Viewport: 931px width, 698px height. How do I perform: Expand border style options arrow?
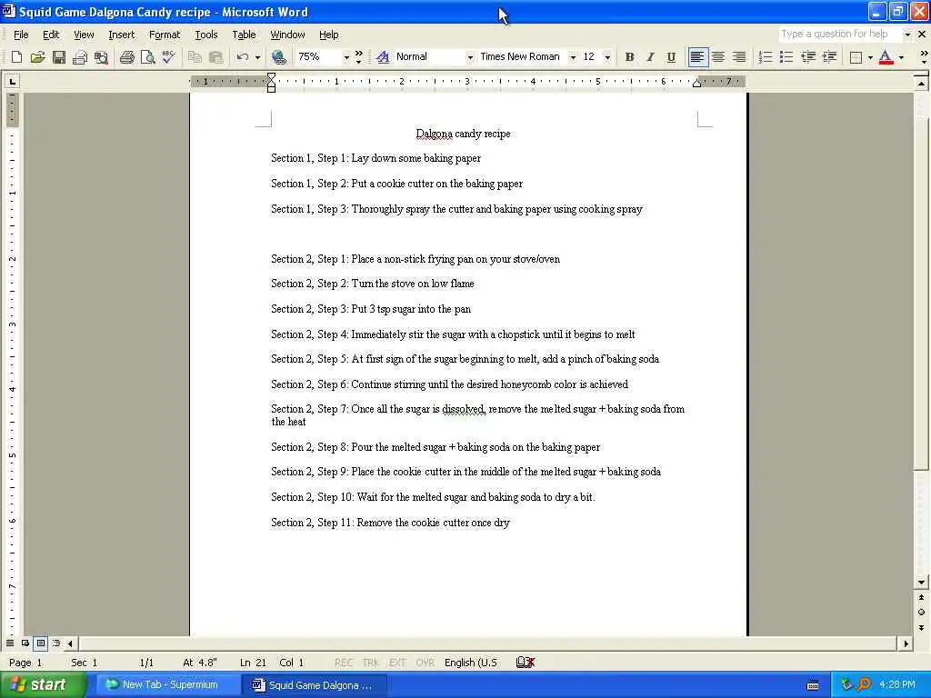point(870,57)
